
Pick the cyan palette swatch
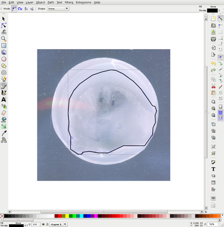click(82, 216)
